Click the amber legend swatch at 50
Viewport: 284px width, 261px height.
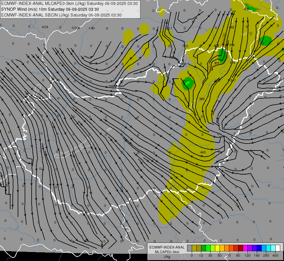pyautogui.click(x=222, y=248)
